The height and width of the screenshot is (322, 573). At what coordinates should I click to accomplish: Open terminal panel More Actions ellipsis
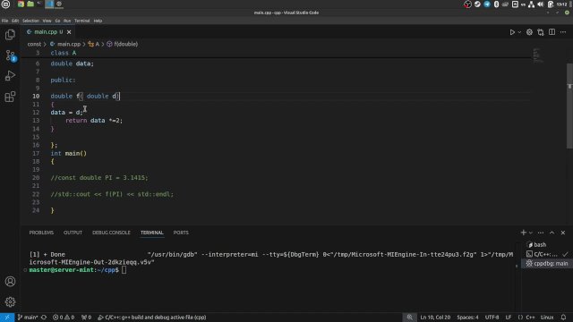coord(541,233)
